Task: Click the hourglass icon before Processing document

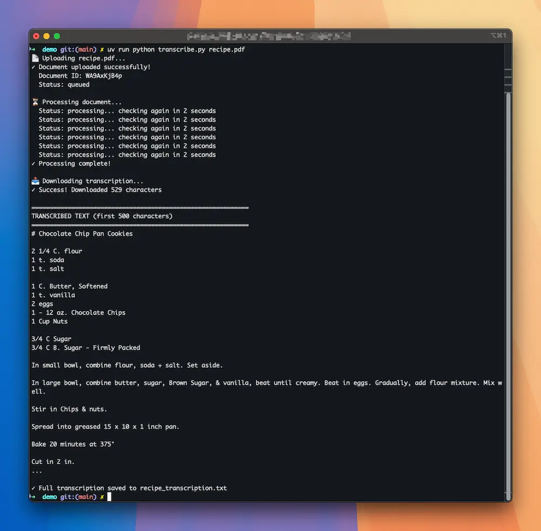Action: tap(35, 102)
